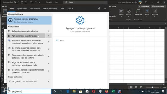This screenshot has height=94, width=167.
Task: Adjust the Excel zoom slider
Action: click(x=152, y=87)
